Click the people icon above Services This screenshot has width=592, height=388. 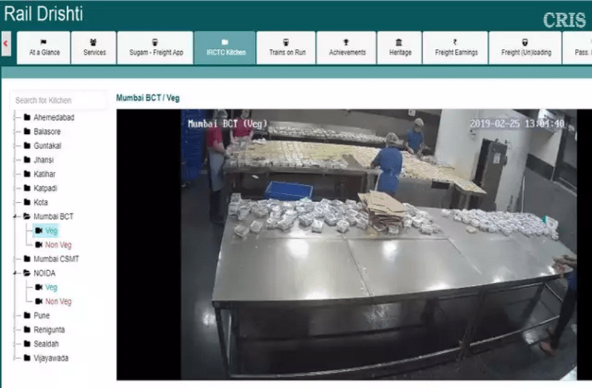click(x=94, y=42)
